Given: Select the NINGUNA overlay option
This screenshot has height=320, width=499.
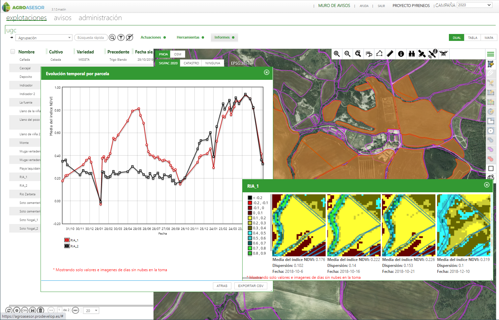Looking at the screenshot, I should tap(213, 63).
